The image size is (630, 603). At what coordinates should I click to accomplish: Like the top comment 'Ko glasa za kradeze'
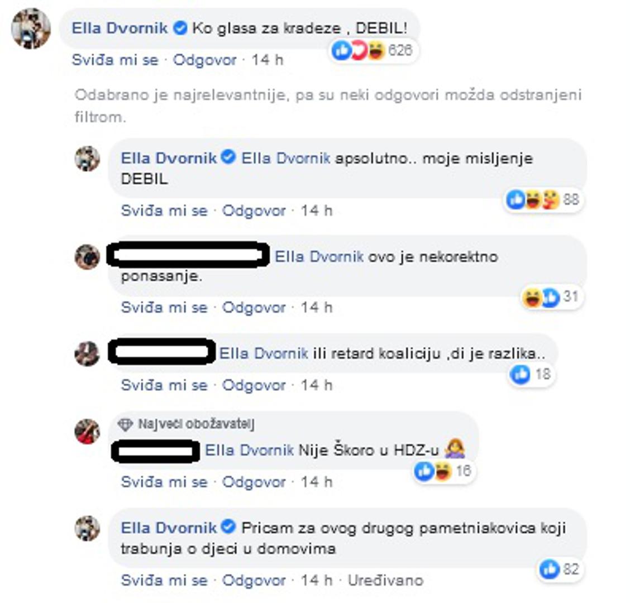(x=115, y=60)
